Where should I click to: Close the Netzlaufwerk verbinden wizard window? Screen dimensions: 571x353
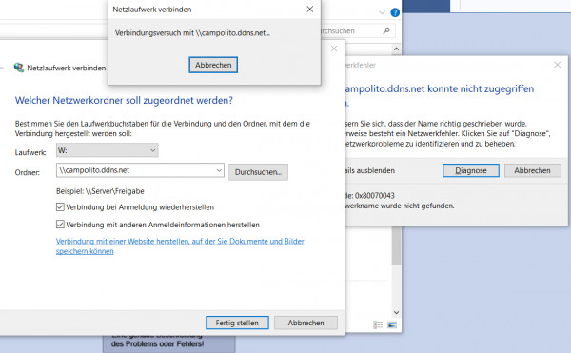(334, 49)
